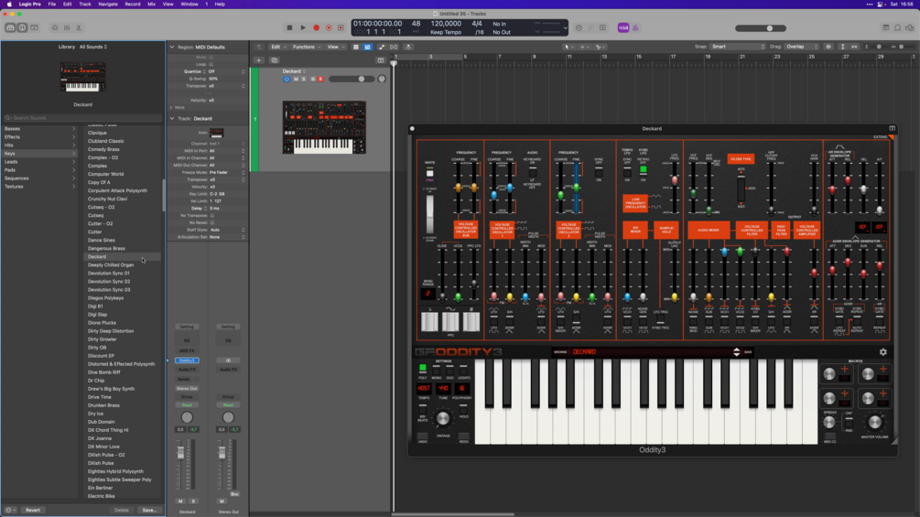Stop playback in the transport

click(289, 27)
